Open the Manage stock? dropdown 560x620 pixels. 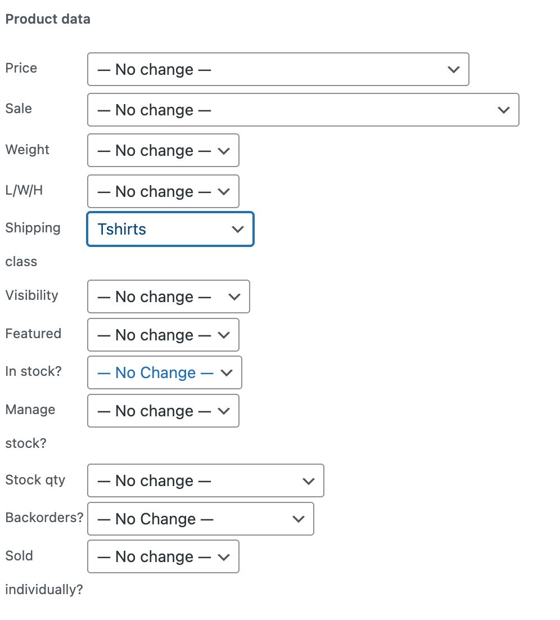[x=163, y=411]
